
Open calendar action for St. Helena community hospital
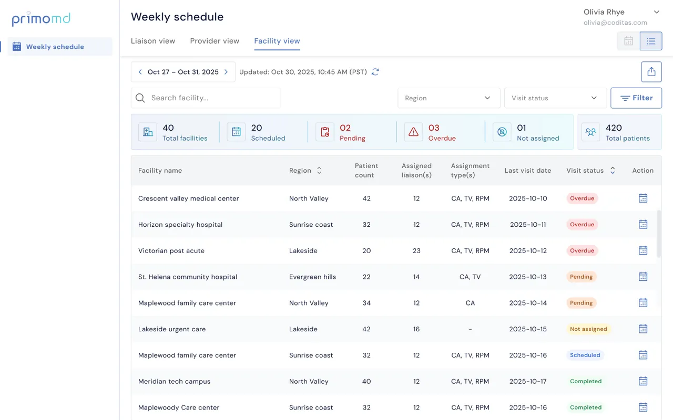(643, 277)
